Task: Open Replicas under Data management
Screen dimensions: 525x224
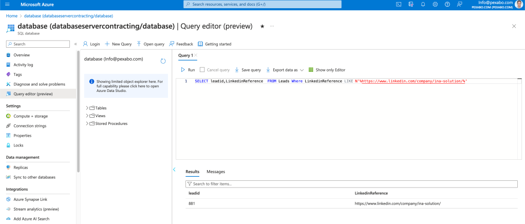Action: (x=21, y=167)
